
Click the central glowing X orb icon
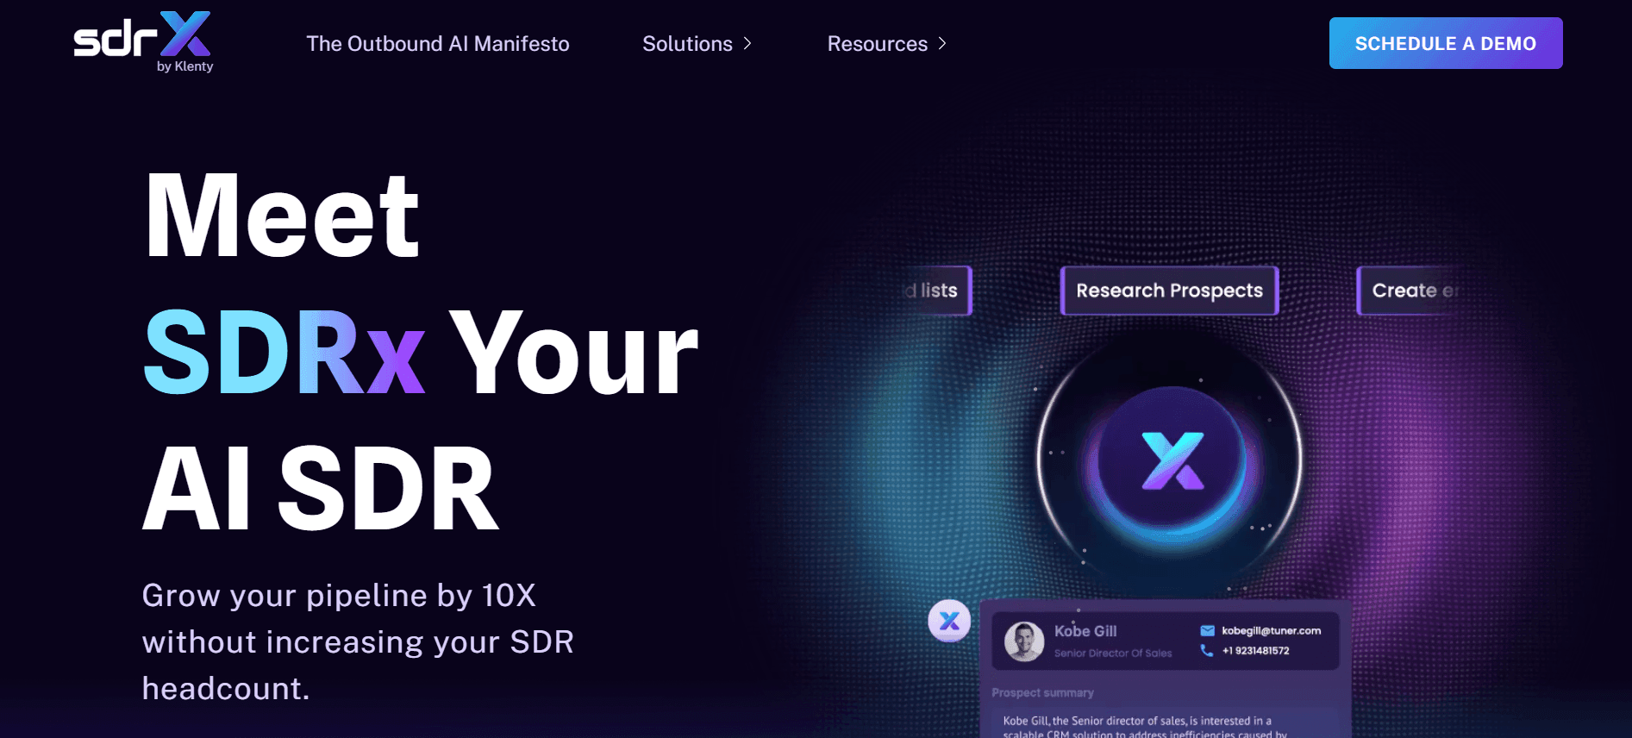[x=1171, y=461]
